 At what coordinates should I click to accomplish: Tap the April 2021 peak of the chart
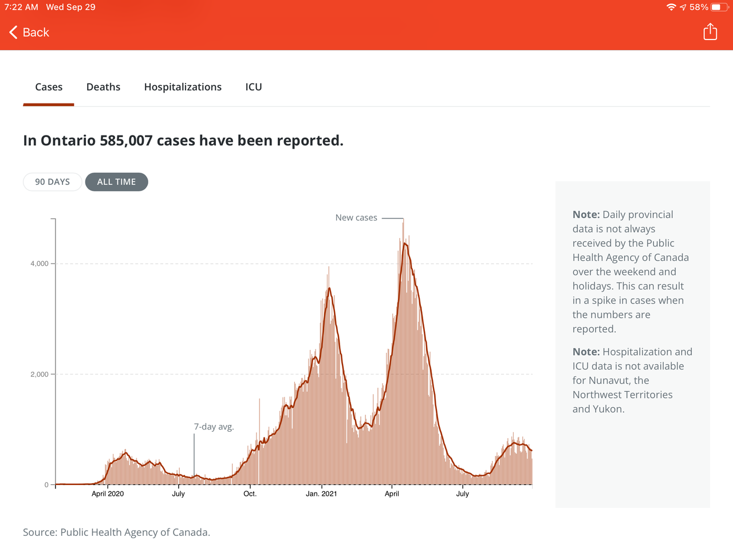tap(404, 244)
